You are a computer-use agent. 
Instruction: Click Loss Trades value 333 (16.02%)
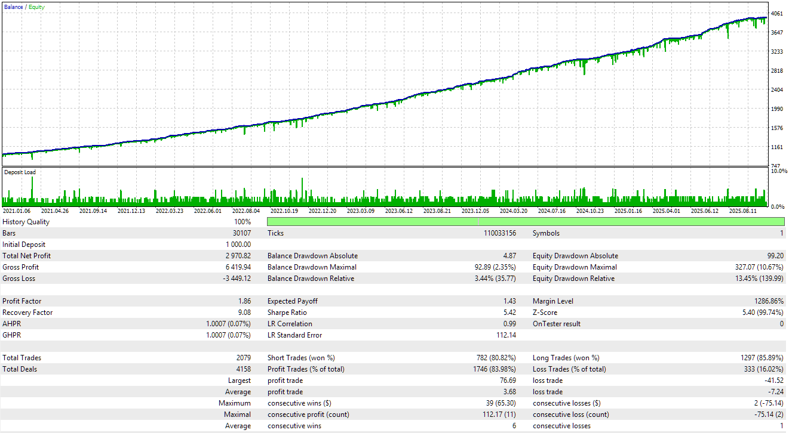click(763, 369)
